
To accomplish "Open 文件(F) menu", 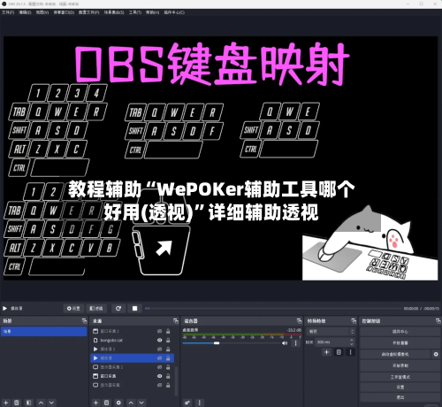I will coord(8,12).
